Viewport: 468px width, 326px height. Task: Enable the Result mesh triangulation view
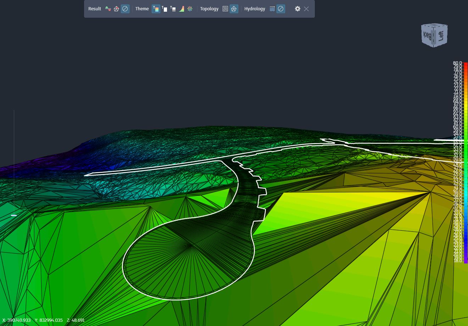click(x=116, y=9)
